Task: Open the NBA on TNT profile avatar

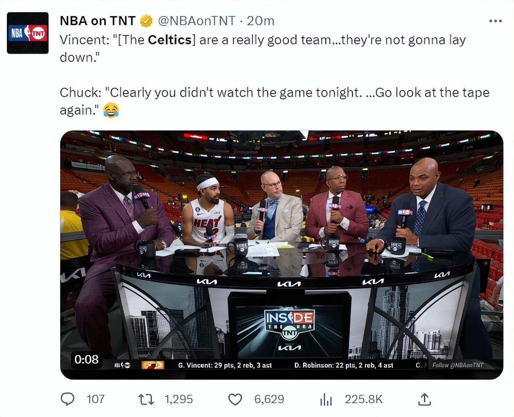Action: (x=28, y=33)
